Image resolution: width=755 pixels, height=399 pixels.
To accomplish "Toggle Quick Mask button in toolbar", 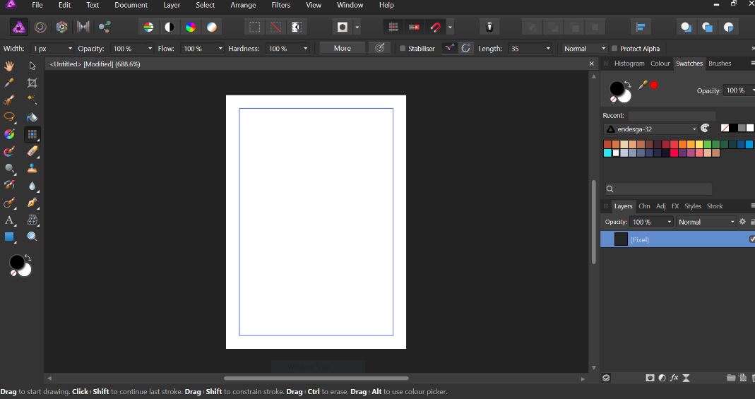I will [x=343, y=27].
